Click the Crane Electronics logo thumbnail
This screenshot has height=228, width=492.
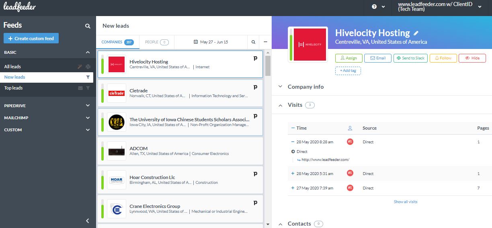[x=117, y=209]
